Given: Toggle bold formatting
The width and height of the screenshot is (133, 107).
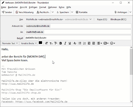Looking at the screenshot, I should pos(61,43).
